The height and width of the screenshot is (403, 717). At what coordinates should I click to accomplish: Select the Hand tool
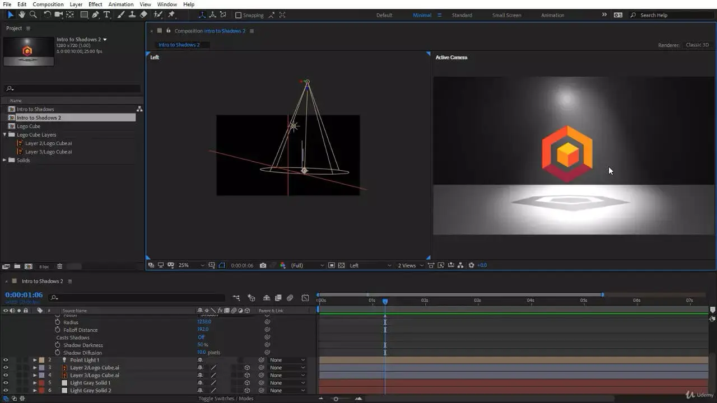[x=22, y=15]
